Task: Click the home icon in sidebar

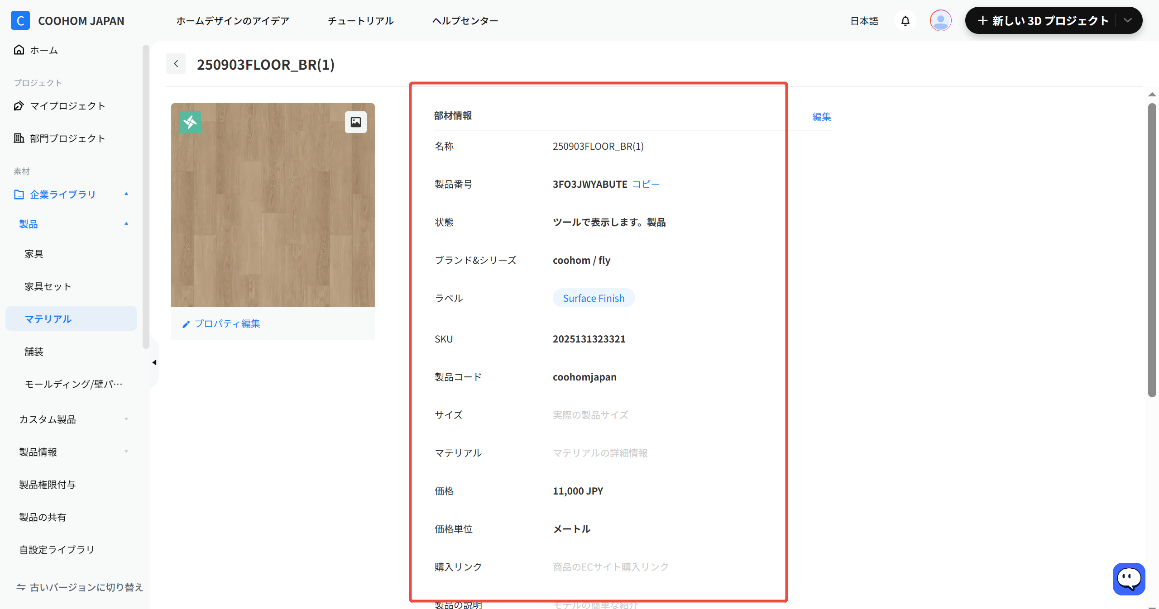Action: coord(19,50)
